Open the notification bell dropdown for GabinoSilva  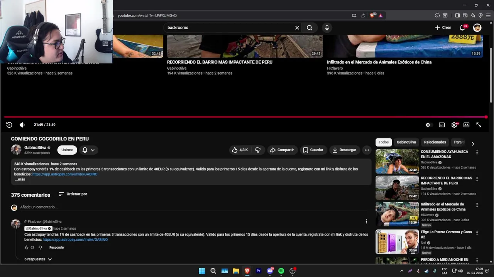click(88, 150)
